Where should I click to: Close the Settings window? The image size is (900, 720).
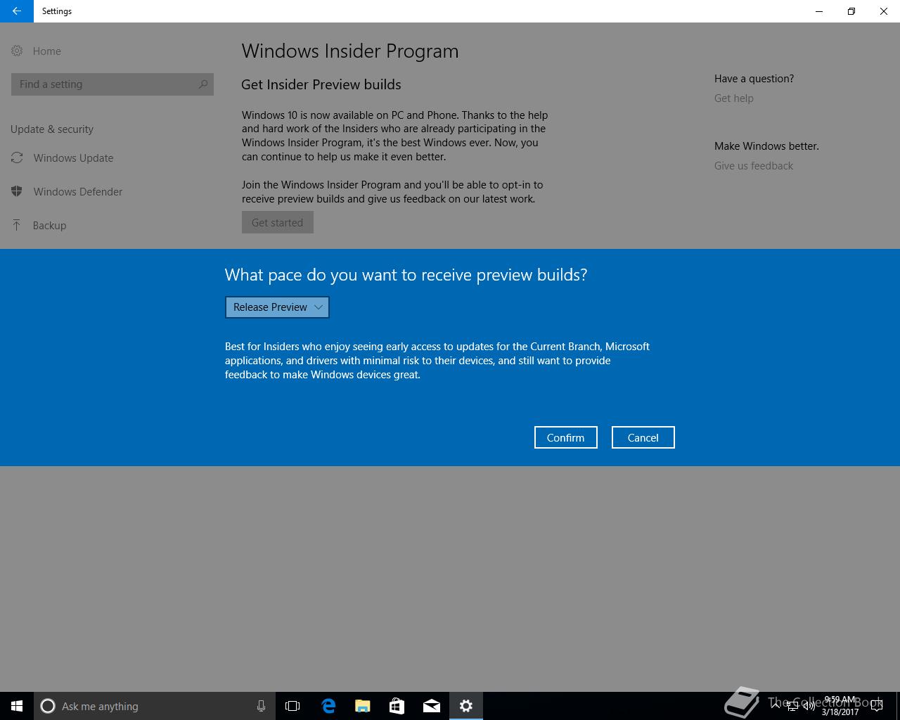pos(884,11)
